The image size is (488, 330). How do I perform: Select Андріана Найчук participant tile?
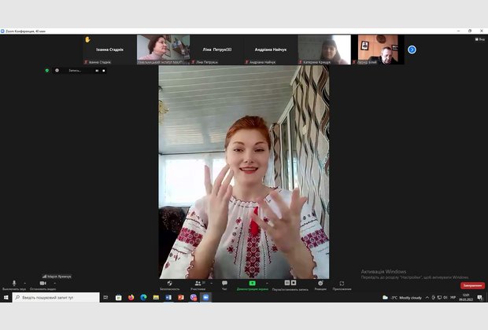tap(270, 49)
